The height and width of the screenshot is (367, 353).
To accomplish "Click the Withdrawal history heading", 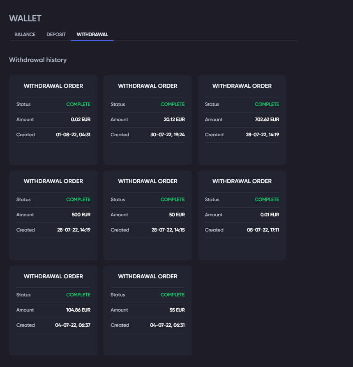I will coord(38,60).
